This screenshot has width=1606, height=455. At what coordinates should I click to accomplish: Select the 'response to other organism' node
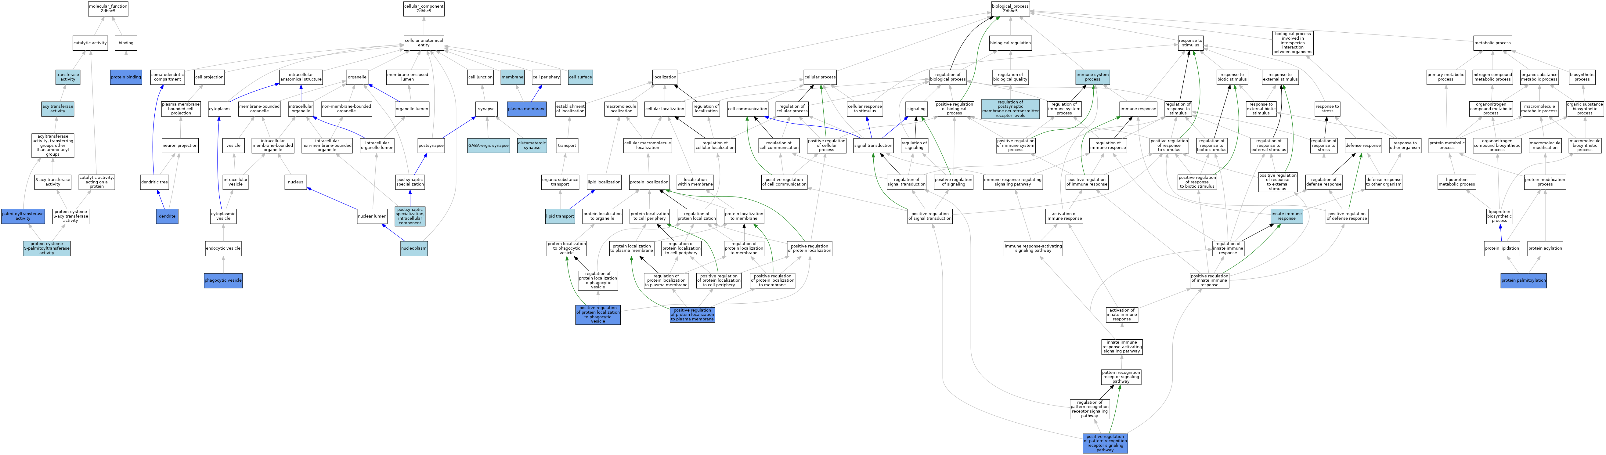[x=1405, y=146]
